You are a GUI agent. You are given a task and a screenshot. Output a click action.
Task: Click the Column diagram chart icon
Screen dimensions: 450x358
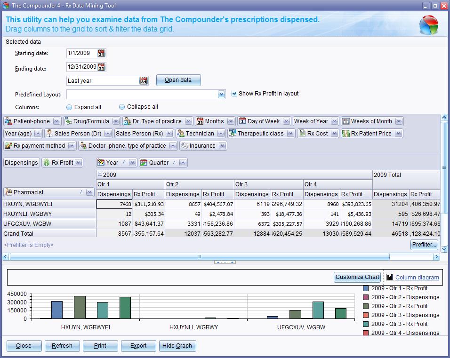pyautogui.click(x=389, y=277)
